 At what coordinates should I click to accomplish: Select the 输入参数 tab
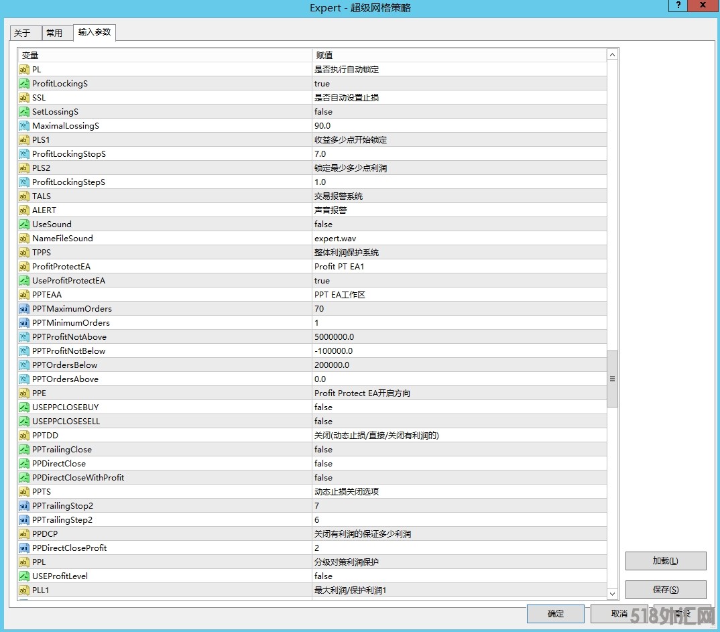coord(94,32)
